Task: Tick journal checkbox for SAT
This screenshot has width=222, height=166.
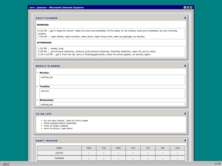Action: coord(163,153)
